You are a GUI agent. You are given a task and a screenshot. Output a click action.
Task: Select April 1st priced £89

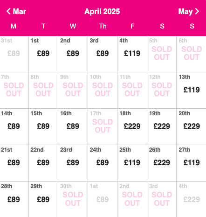(43, 54)
